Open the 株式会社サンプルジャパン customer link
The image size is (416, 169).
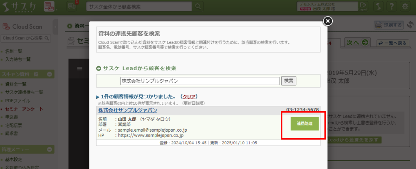(128, 110)
